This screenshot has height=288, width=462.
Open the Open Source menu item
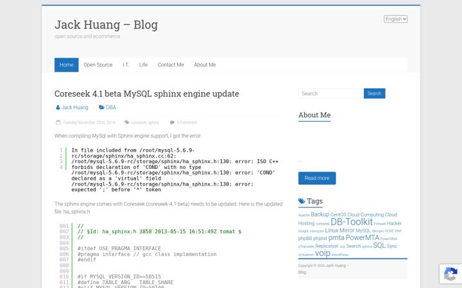[x=98, y=65]
